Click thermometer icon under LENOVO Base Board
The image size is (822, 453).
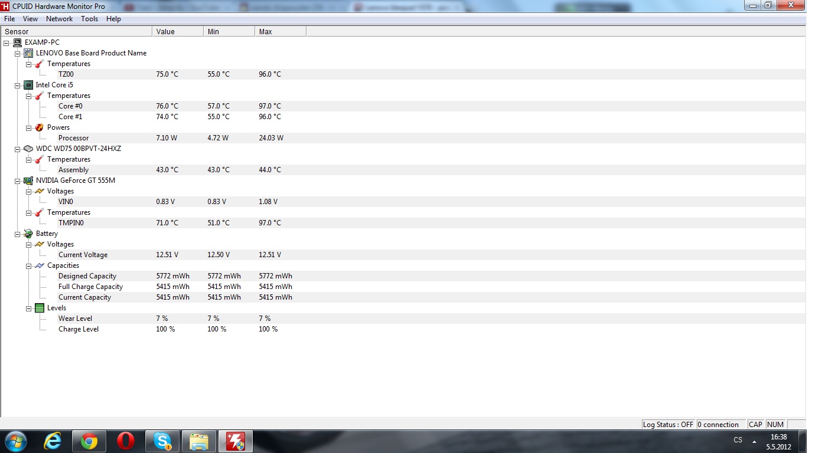(40, 64)
